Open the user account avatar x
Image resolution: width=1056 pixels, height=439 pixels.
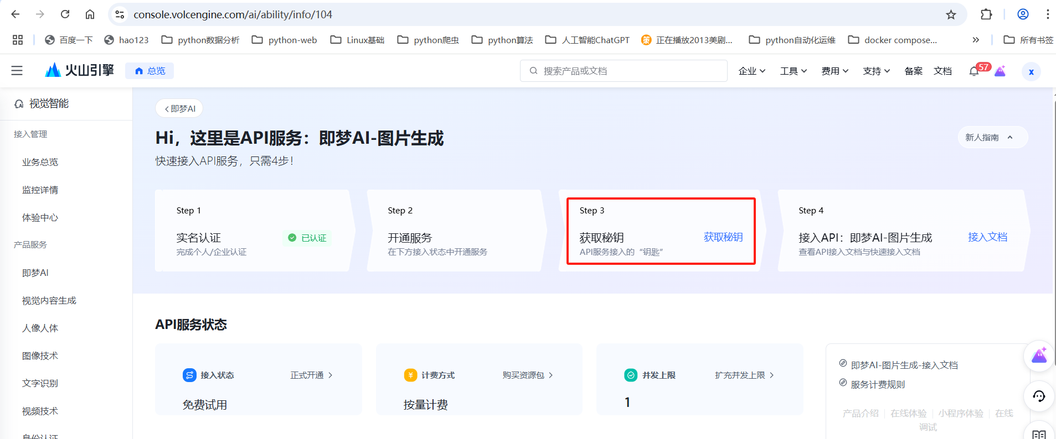point(1031,71)
